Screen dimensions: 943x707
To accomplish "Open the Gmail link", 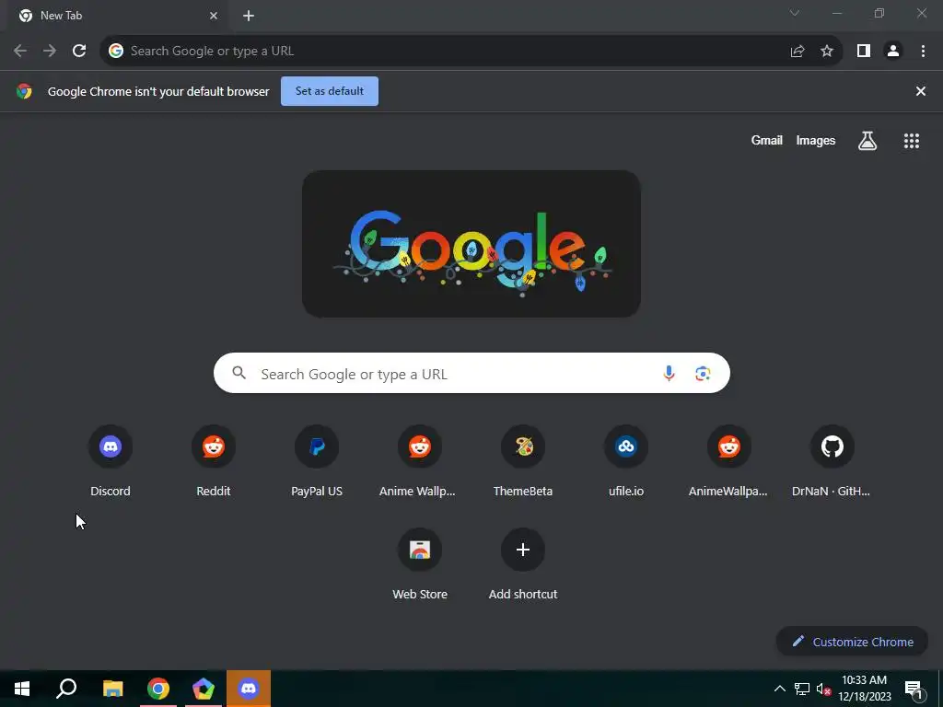I will click(767, 141).
